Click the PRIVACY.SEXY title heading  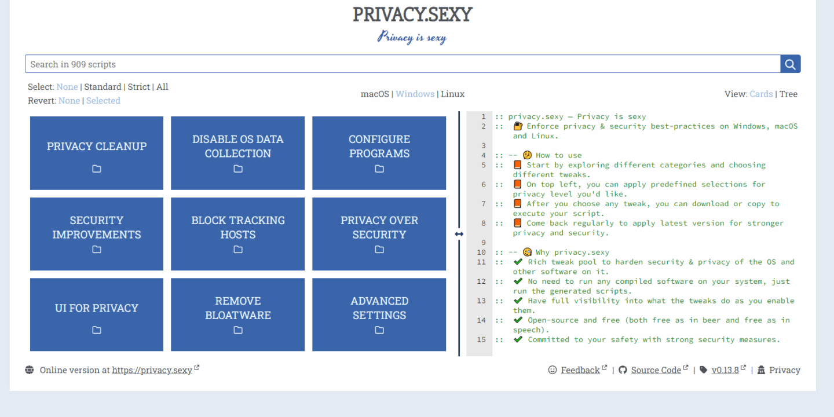click(412, 14)
